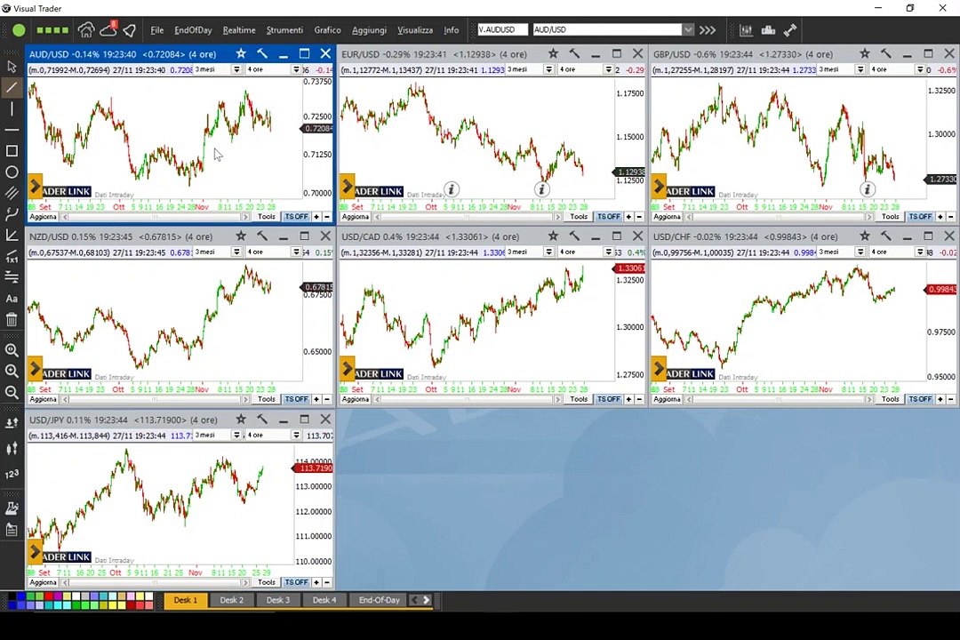
Task: Click the V.AUDUSD symbol code field
Action: pyautogui.click(x=502, y=30)
